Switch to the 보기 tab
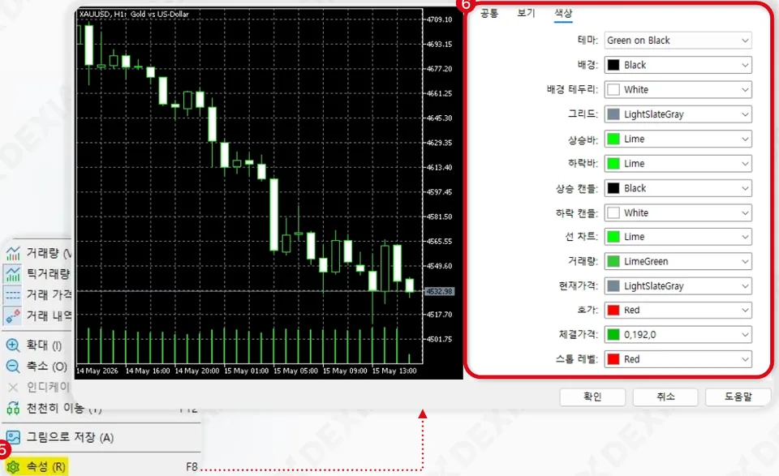 (526, 14)
